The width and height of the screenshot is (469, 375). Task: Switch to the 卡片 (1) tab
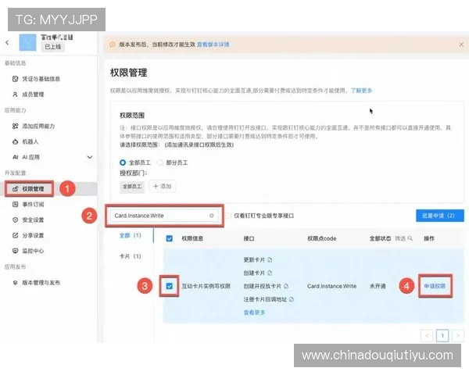[x=130, y=256]
